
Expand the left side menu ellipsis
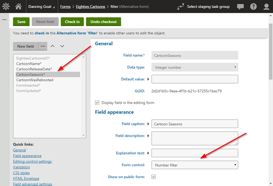click(4, 19)
